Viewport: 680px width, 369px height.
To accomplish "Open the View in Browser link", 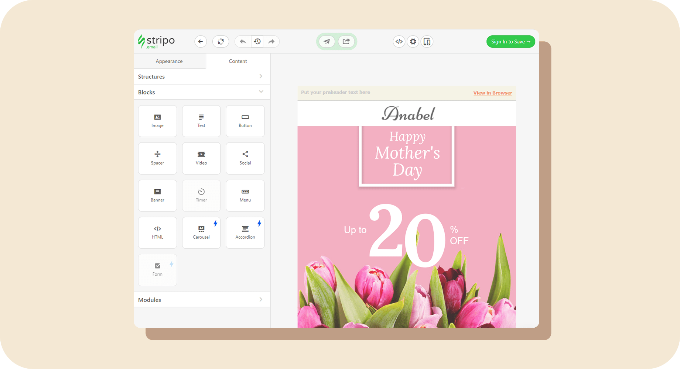I will pos(492,93).
